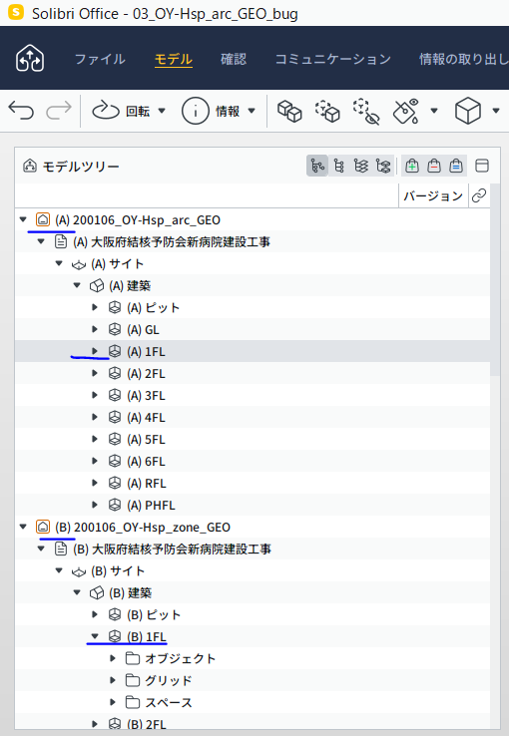The image size is (509, 736).
Task: Click the Solibri home logo icon
Action: pos(30,59)
